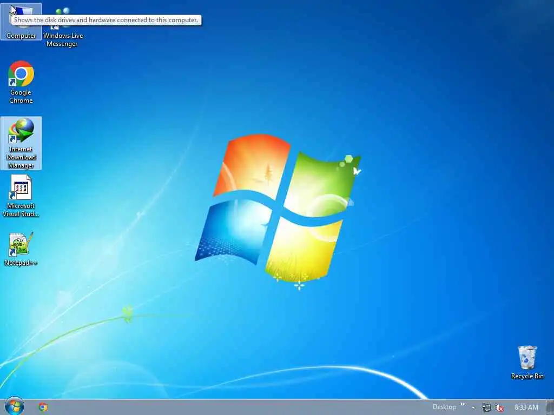Show hidden icons in system tray
Viewport: 554px width, 415px height.
[473, 407]
